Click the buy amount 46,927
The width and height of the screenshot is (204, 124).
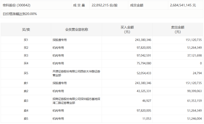[147, 101]
